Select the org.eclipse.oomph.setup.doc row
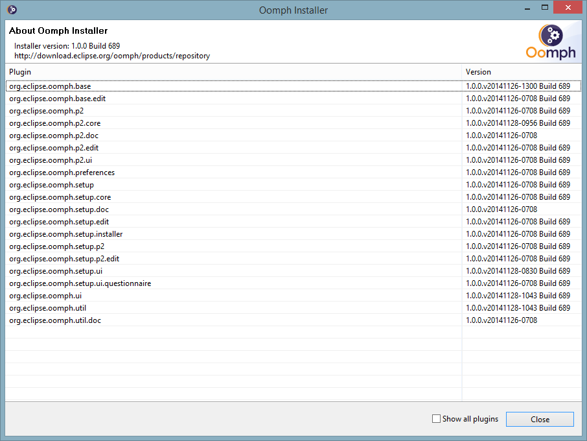Image resolution: width=587 pixels, height=441 pixels. 293,209
